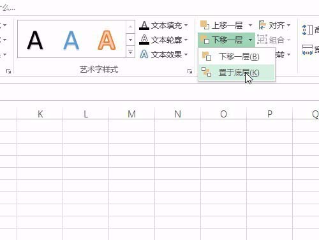Select column L header
Screen dimensions: 319x240
coord(86,114)
